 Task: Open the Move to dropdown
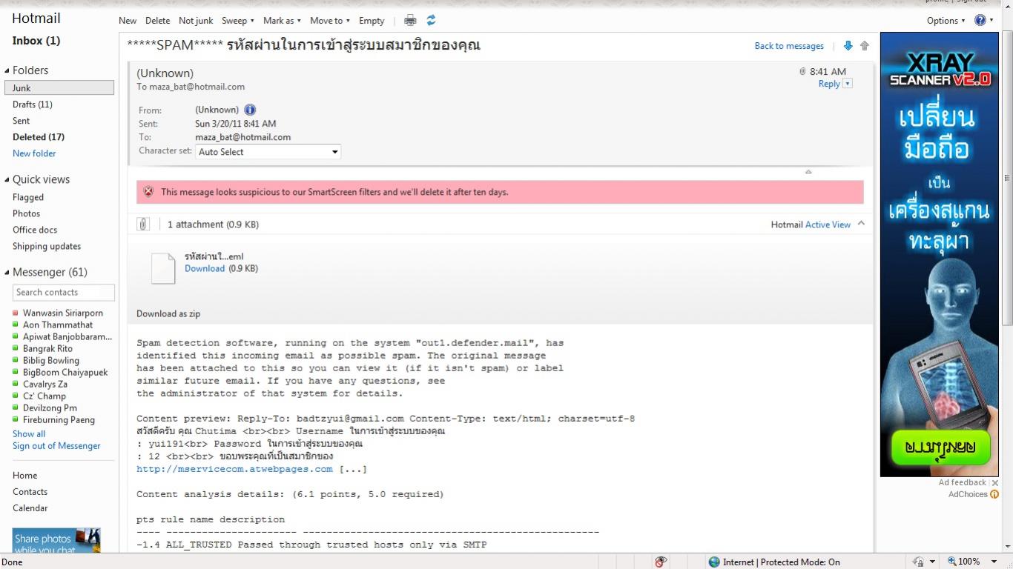329,21
